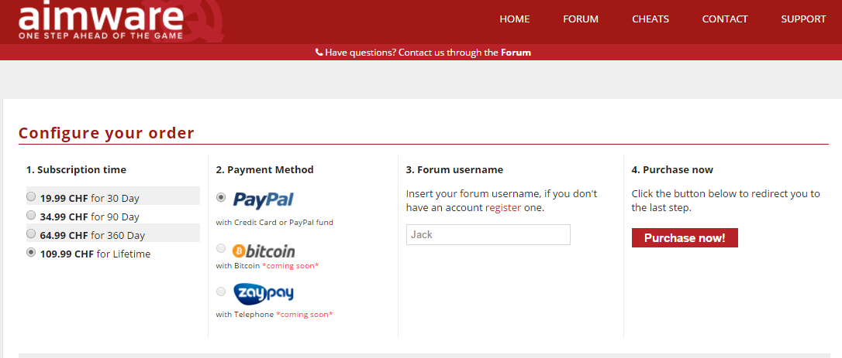Open the CONTACT page
Screen dimensions: 842x358
[725, 19]
